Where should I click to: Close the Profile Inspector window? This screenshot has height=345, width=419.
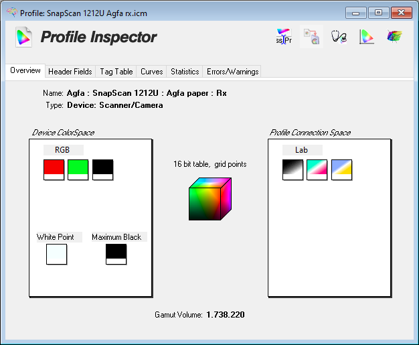point(401,13)
